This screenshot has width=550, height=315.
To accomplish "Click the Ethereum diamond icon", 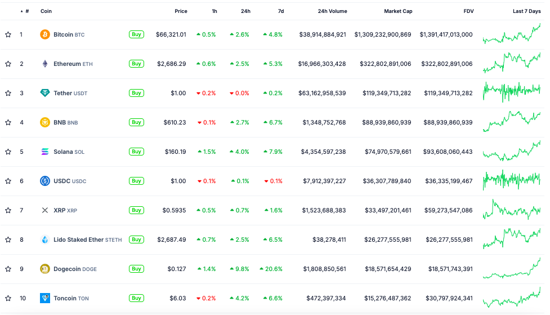I will click(x=45, y=64).
